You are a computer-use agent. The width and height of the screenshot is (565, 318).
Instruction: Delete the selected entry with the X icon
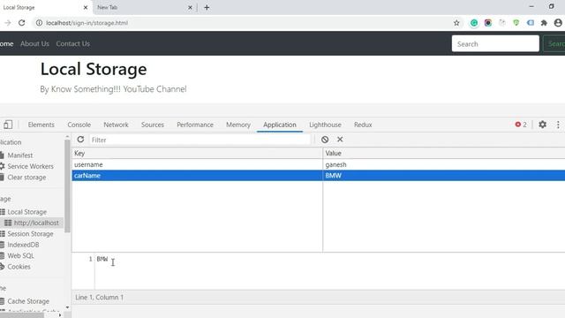point(340,140)
